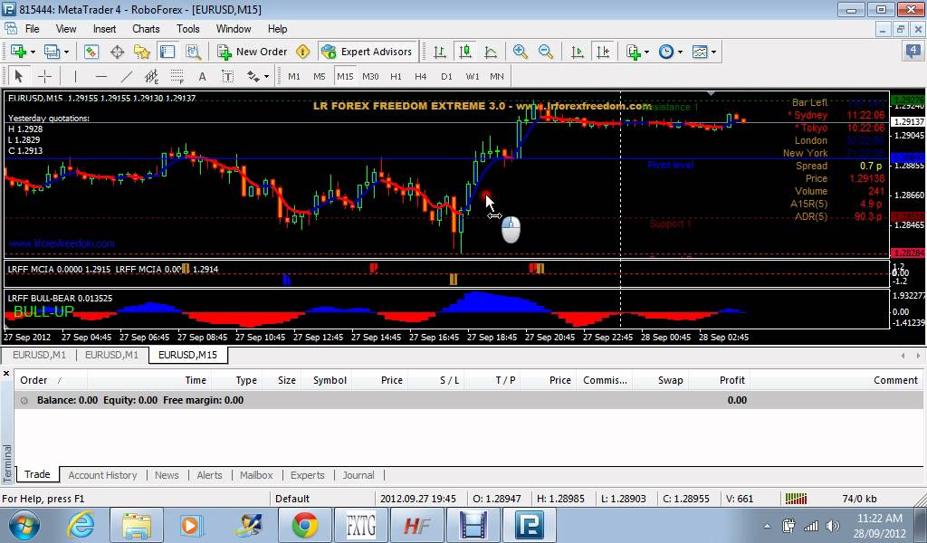Zoom out on the chart

(546, 52)
